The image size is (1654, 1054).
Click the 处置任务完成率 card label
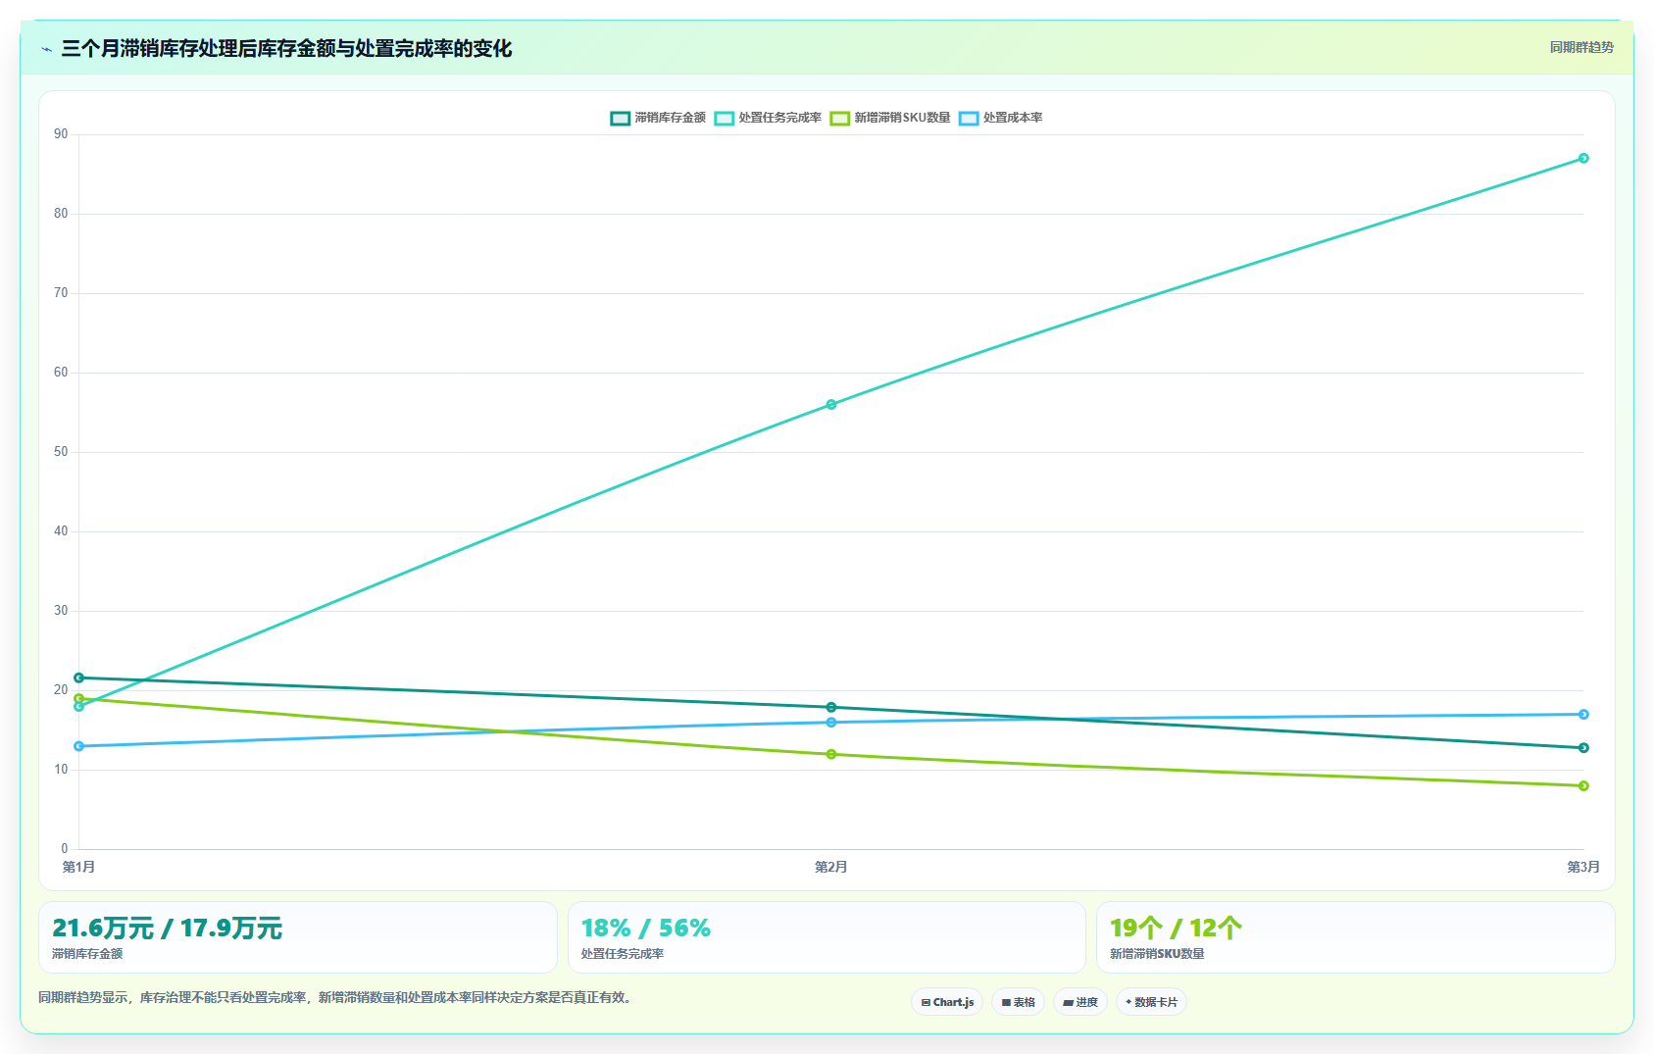coord(622,953)
